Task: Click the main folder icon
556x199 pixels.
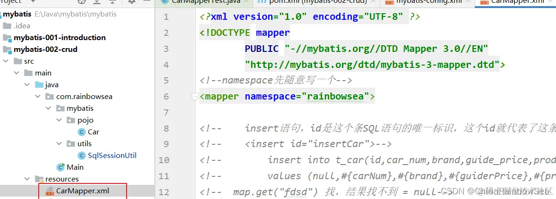Action: tap(29, 73)
